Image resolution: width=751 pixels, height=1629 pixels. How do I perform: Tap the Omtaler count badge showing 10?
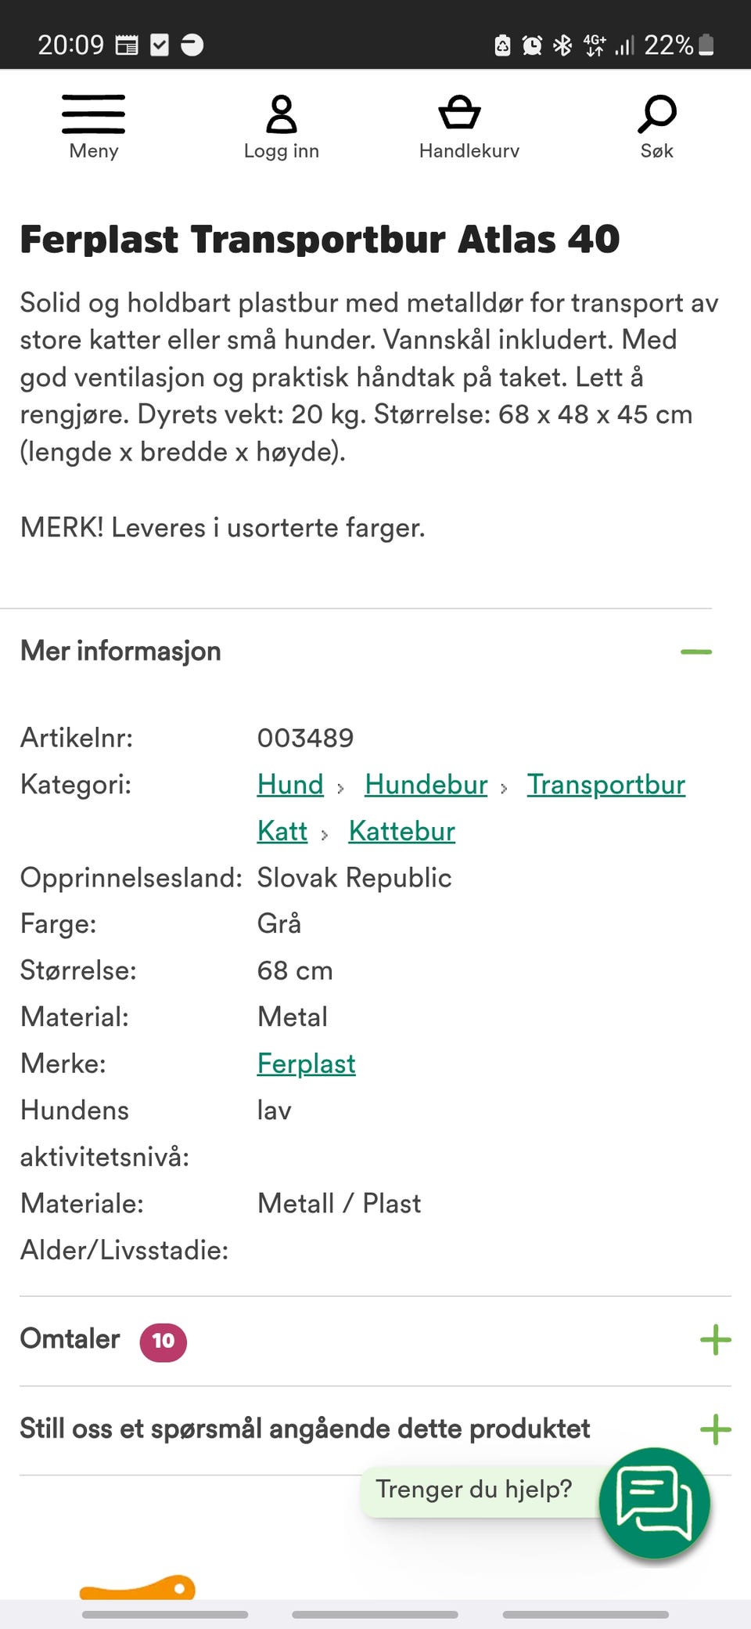[x=163, y=1342]
